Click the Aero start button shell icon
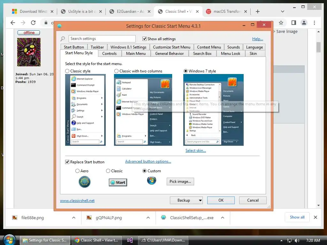 point(84,182)
